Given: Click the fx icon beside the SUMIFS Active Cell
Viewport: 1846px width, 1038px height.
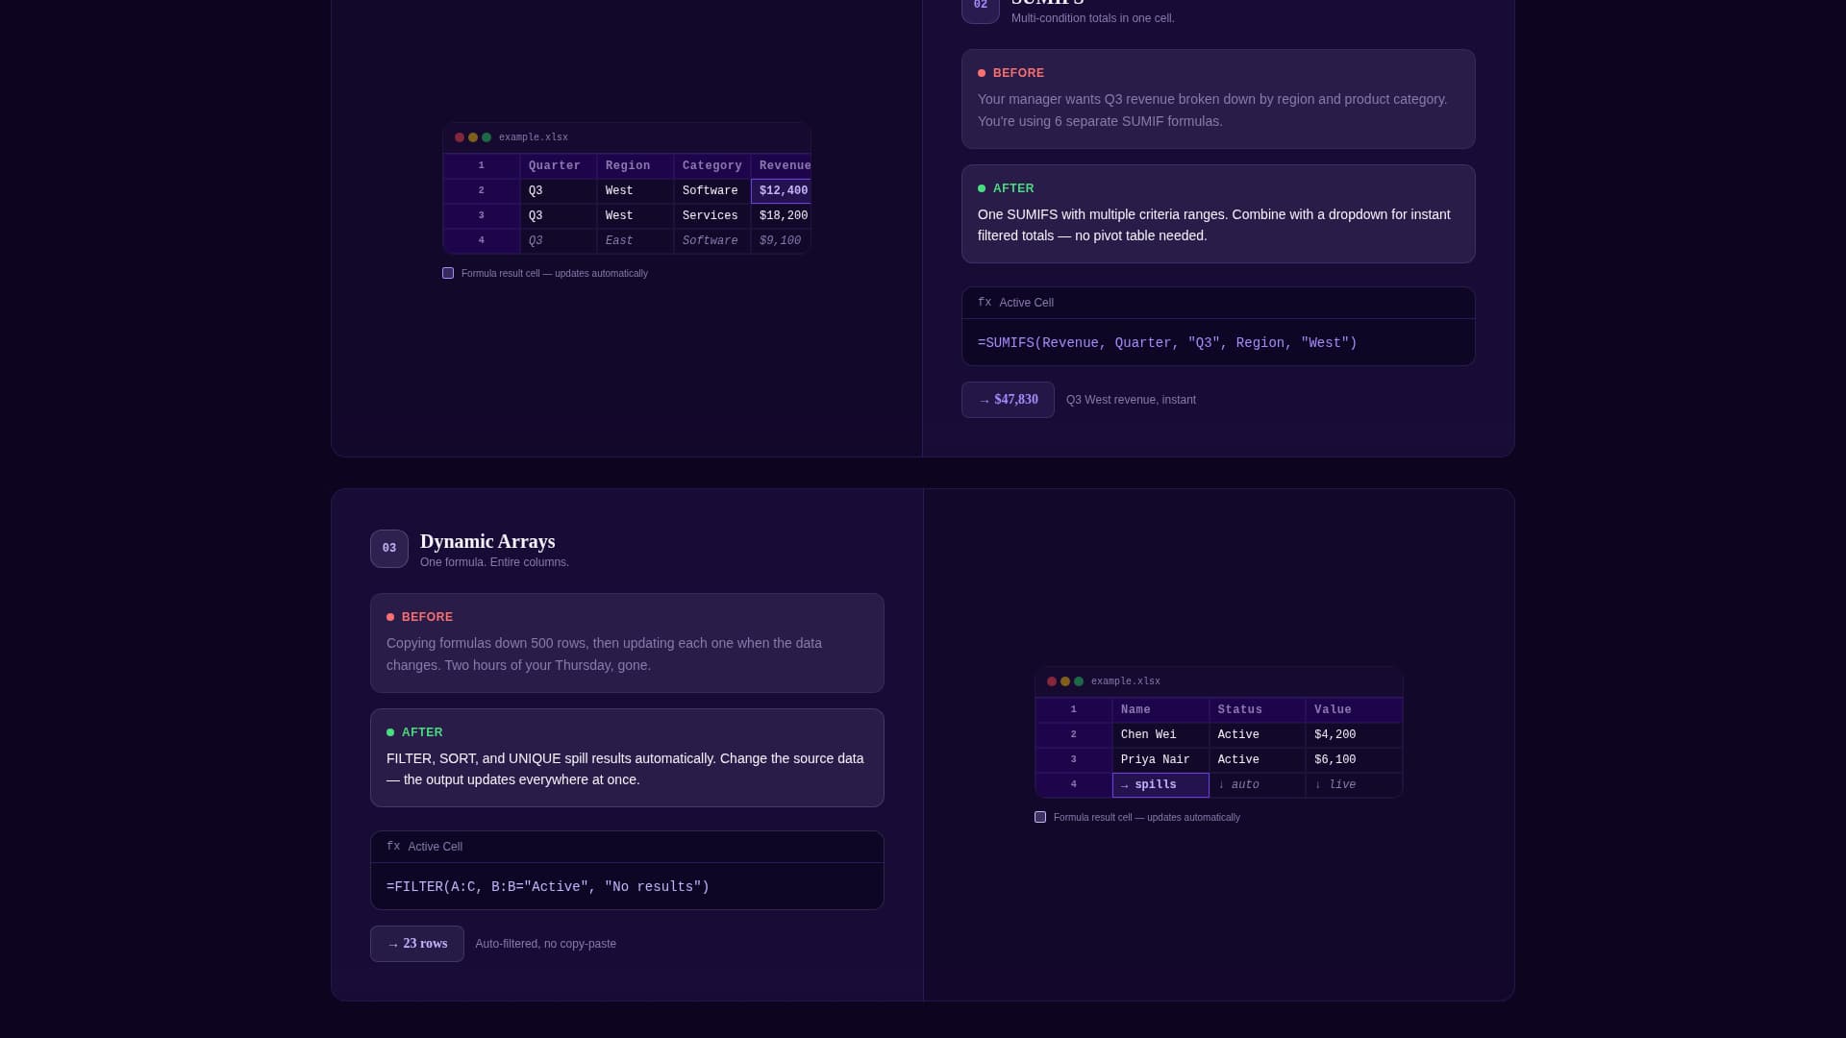Looking at the screenshot, I should pos(985,303).
